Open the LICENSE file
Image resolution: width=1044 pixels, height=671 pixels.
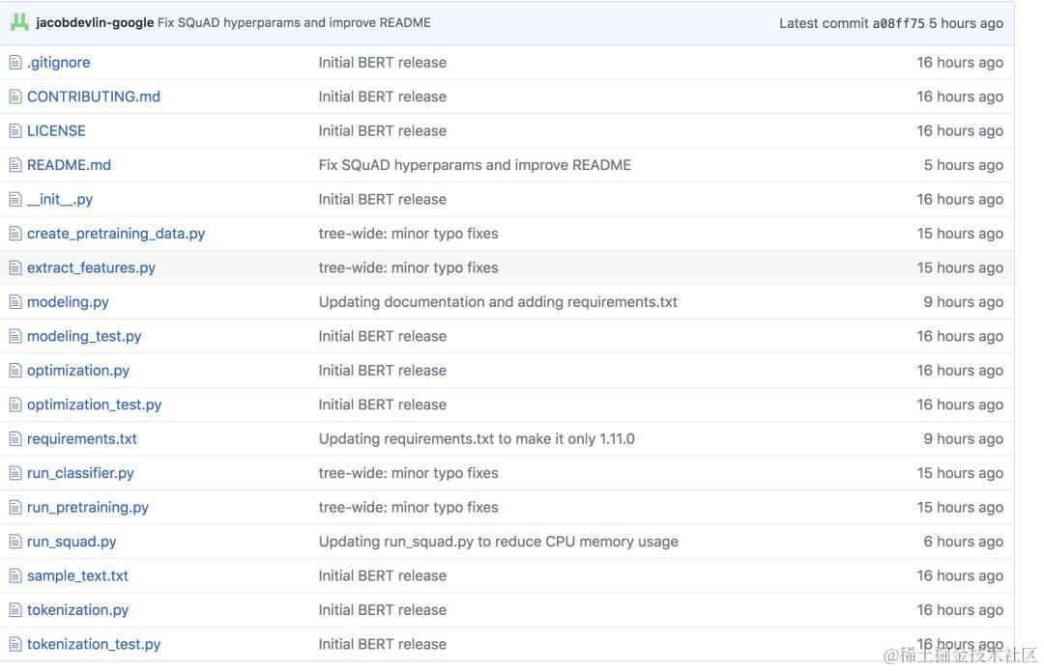coord(57,131)
